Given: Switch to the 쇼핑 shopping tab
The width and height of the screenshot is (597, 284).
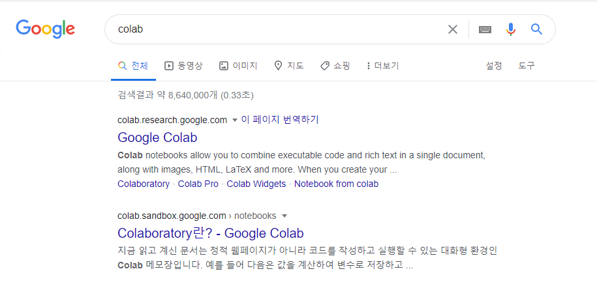Looking at the screenshot, I should 335,66.
